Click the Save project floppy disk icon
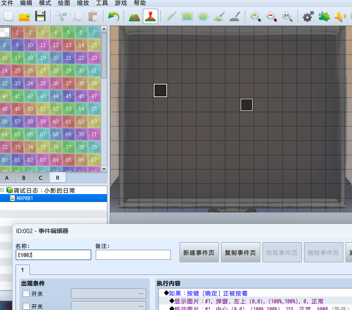Screen dimensions: 352x310 point(40,16)
